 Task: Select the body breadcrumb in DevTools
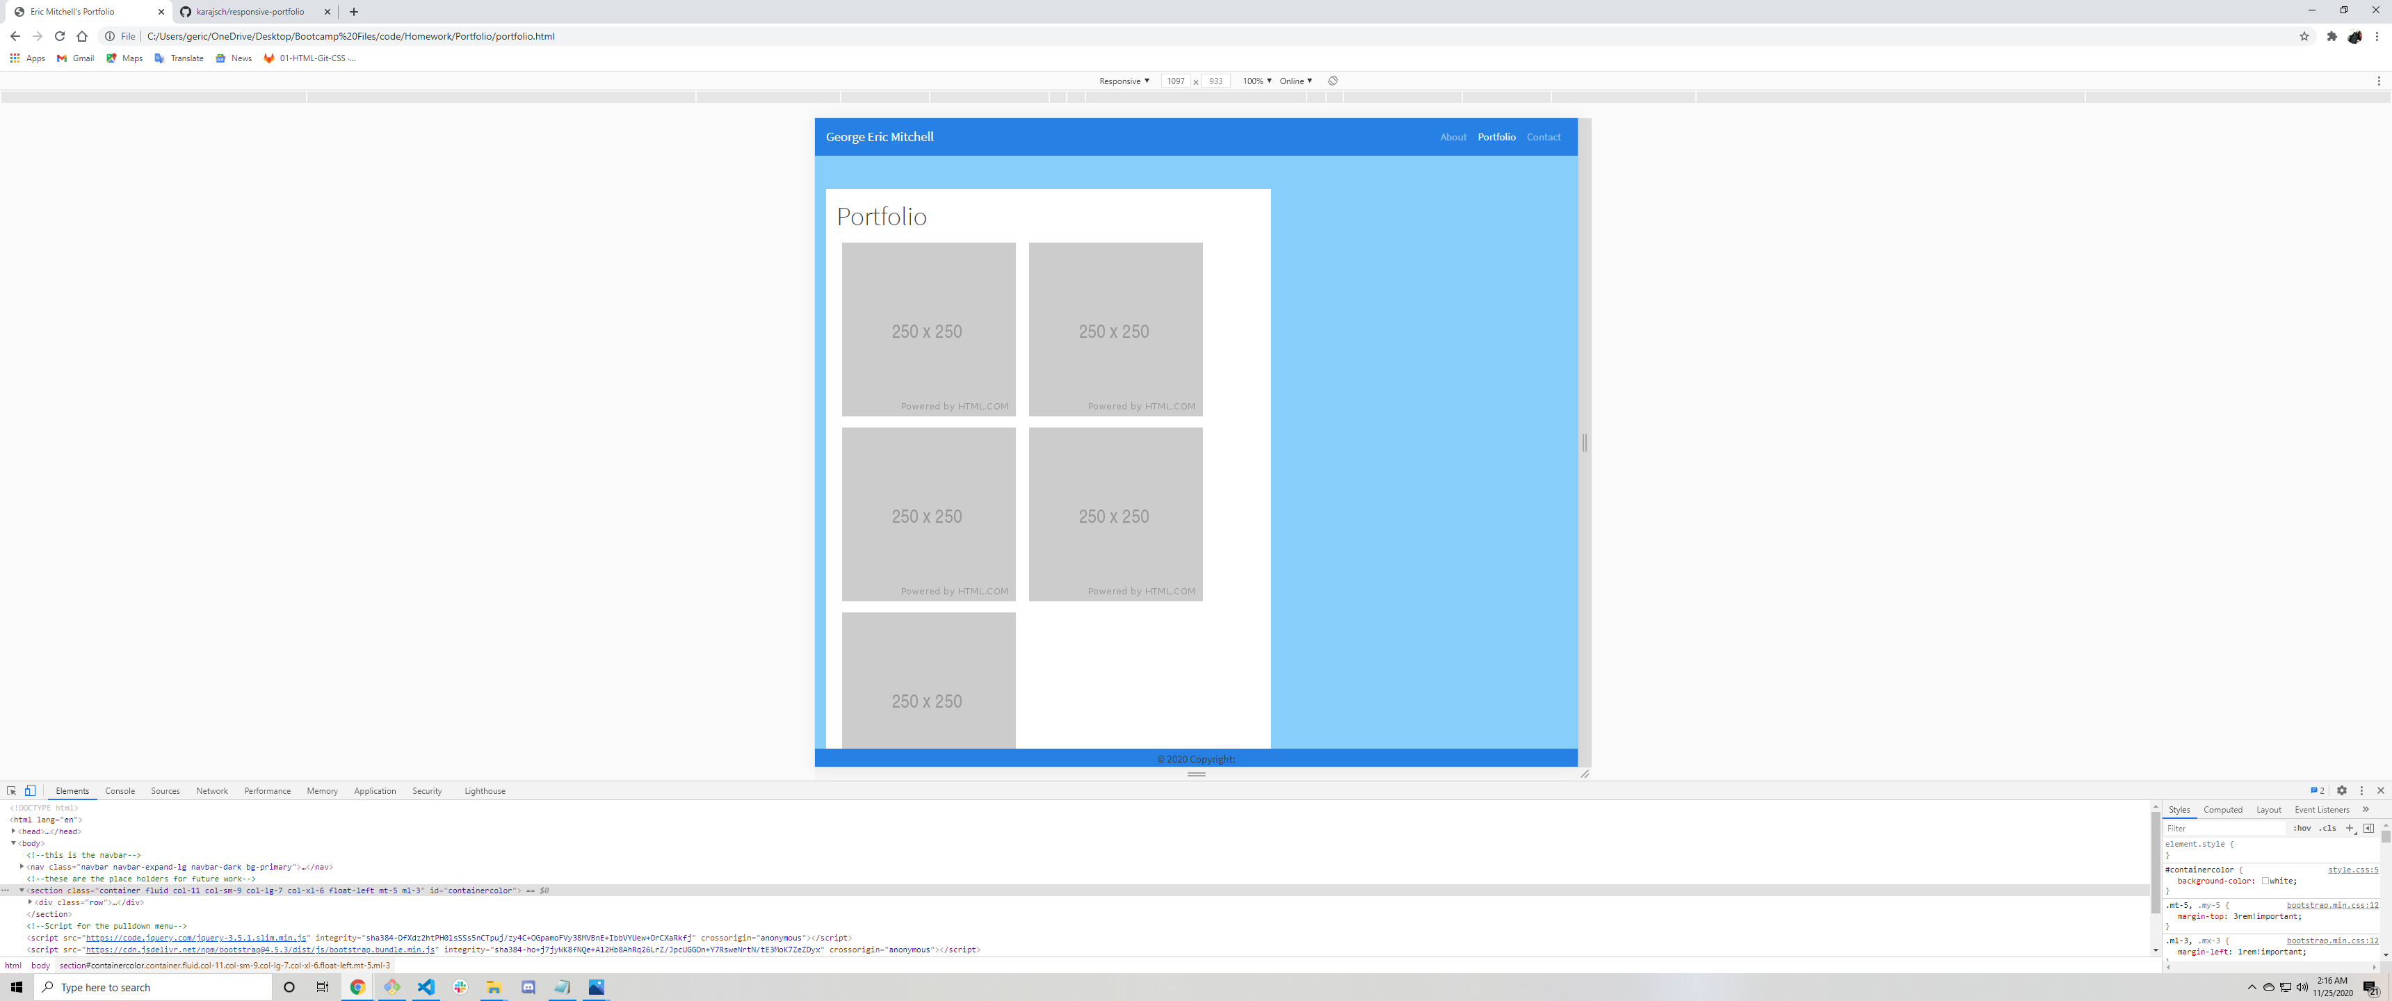40,965
